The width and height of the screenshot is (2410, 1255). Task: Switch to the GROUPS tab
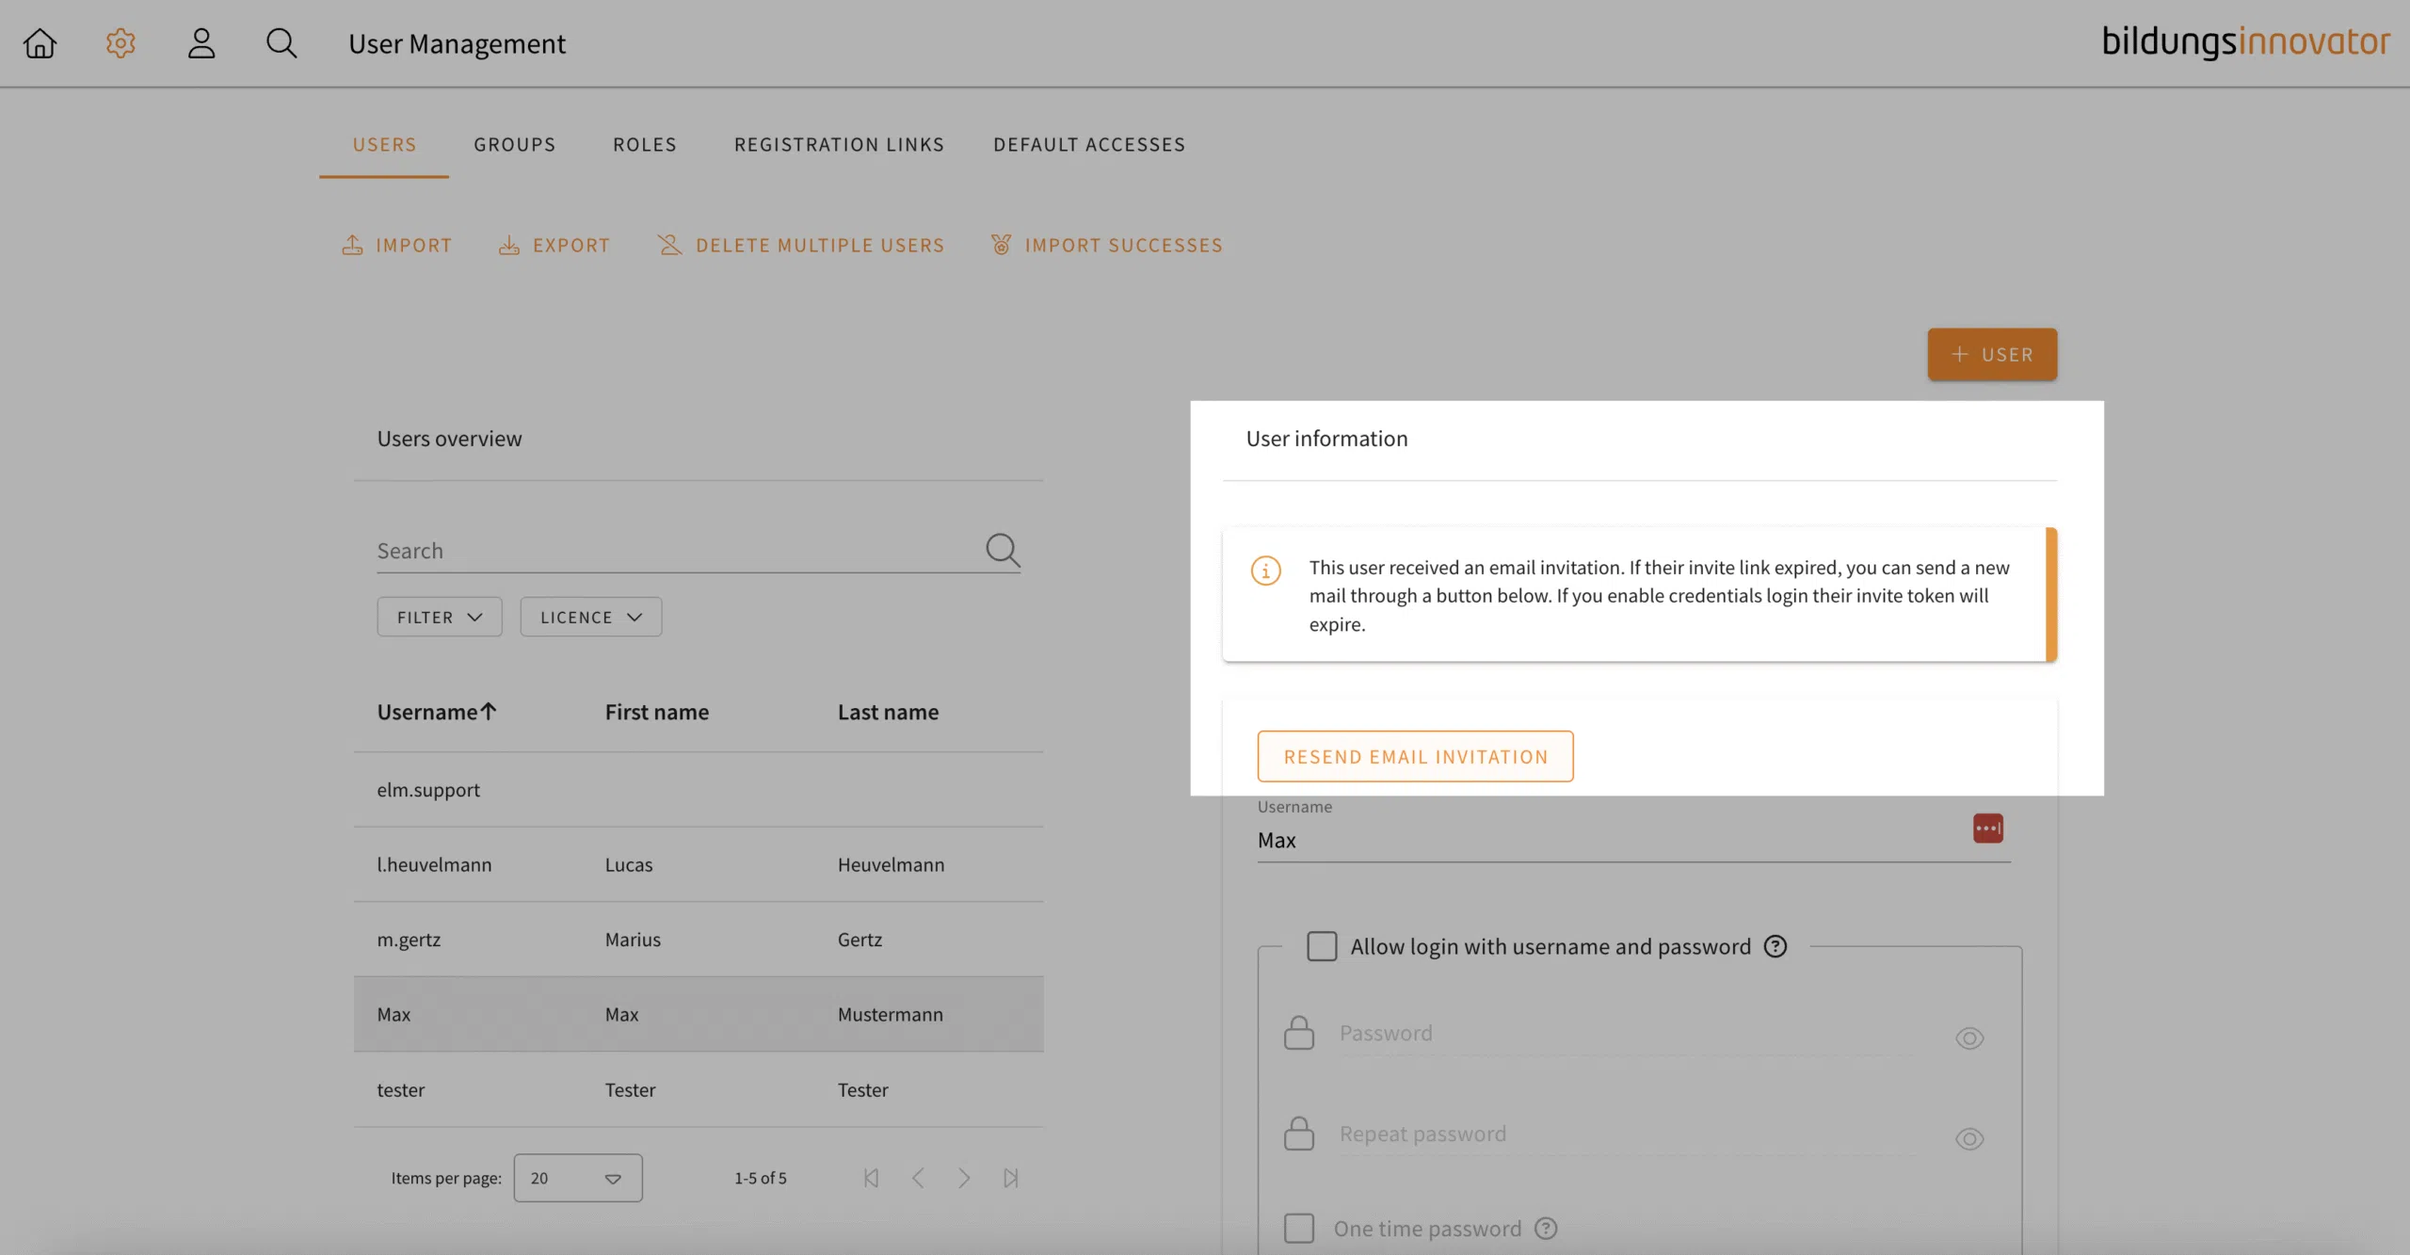tap(515, 145)
